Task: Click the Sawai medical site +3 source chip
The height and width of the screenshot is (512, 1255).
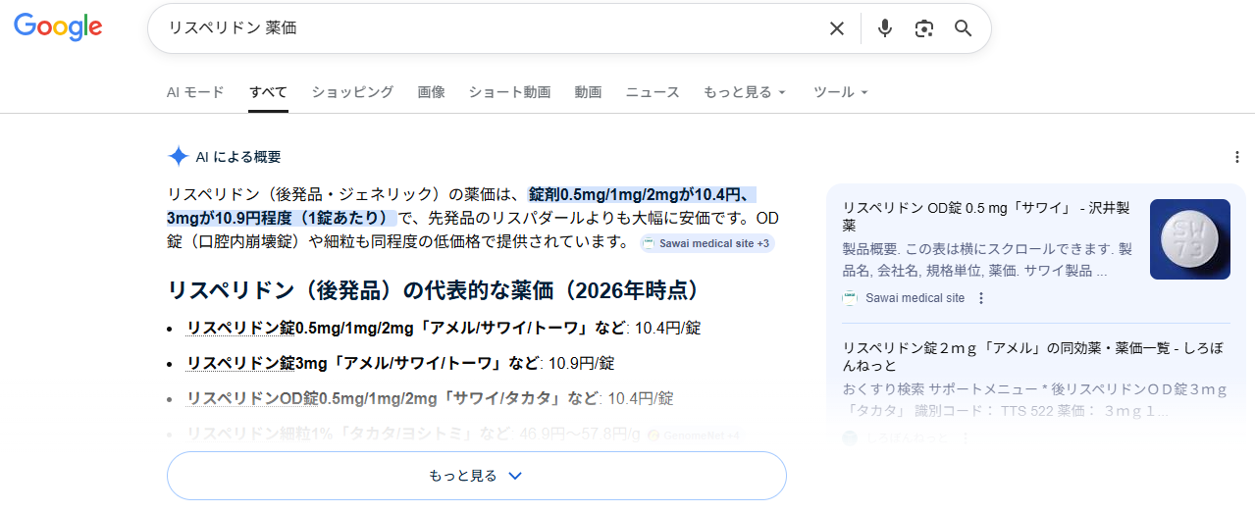Action: click(706, 243)
